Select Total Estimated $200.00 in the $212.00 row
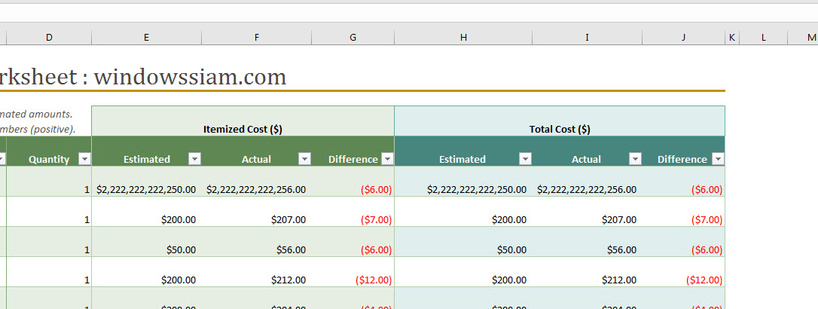The image size is (818, 309). click(x=463, y=273)
